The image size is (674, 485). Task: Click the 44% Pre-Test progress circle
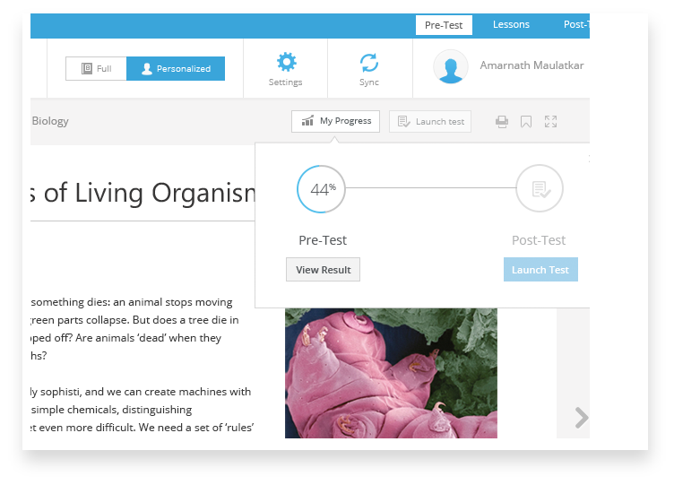coord(321,189)
